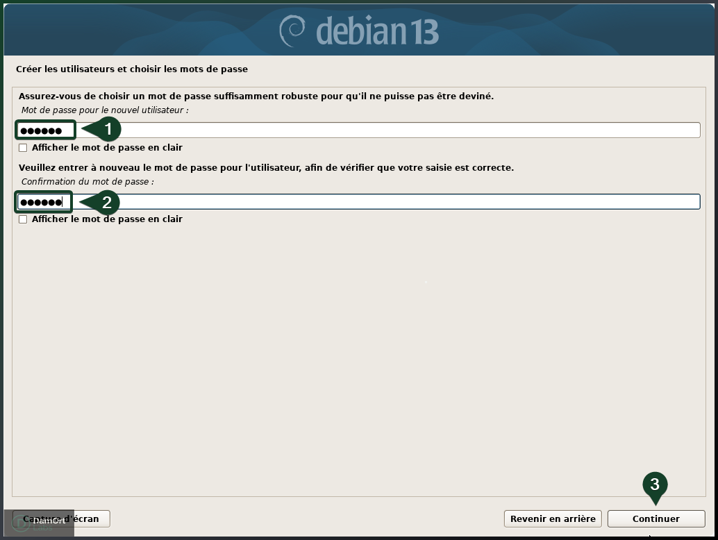
Task: Click inside the new user password field
Action: (x=45, y=129)
